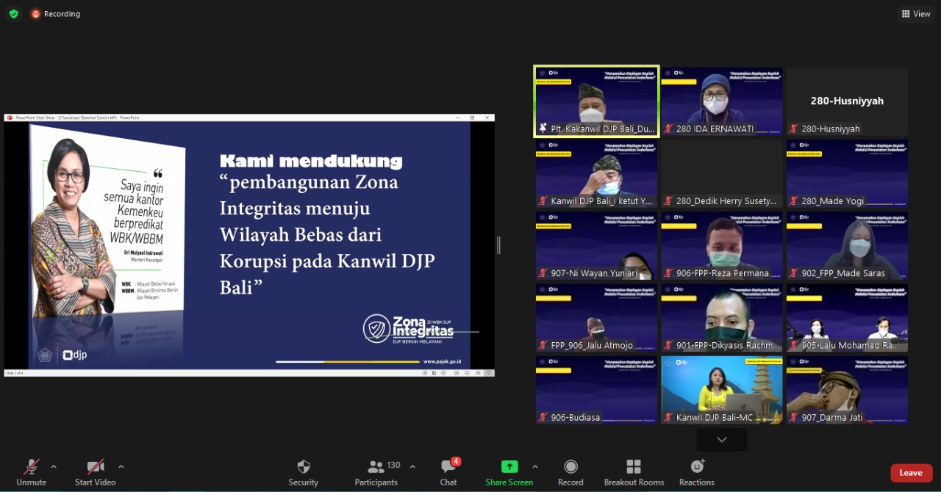Screen dimensions: 941x492
Task: Expand the Participants options arrow
Action: tap(412, 466)
